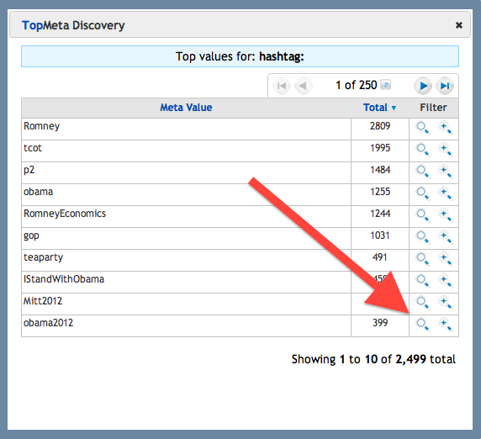Select the IStandWithObama meta value cell
The height and width of the screenshot is (439, 481).
(x=186, y=283)
